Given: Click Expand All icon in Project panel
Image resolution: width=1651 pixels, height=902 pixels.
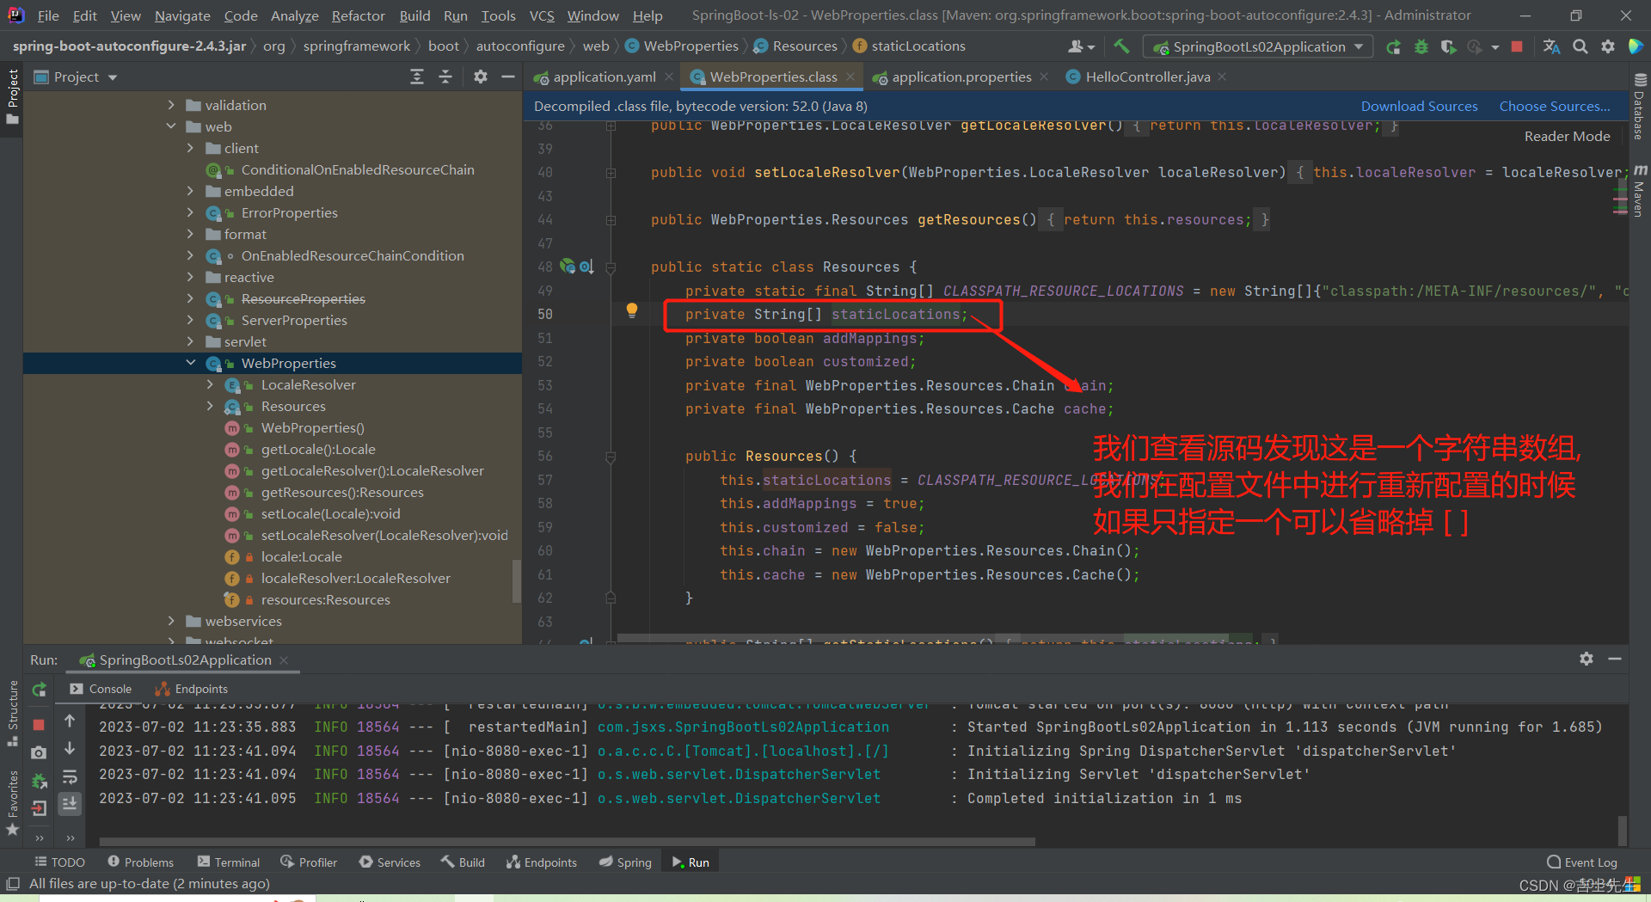Looking at the screenshot, I should click(417, 77).
